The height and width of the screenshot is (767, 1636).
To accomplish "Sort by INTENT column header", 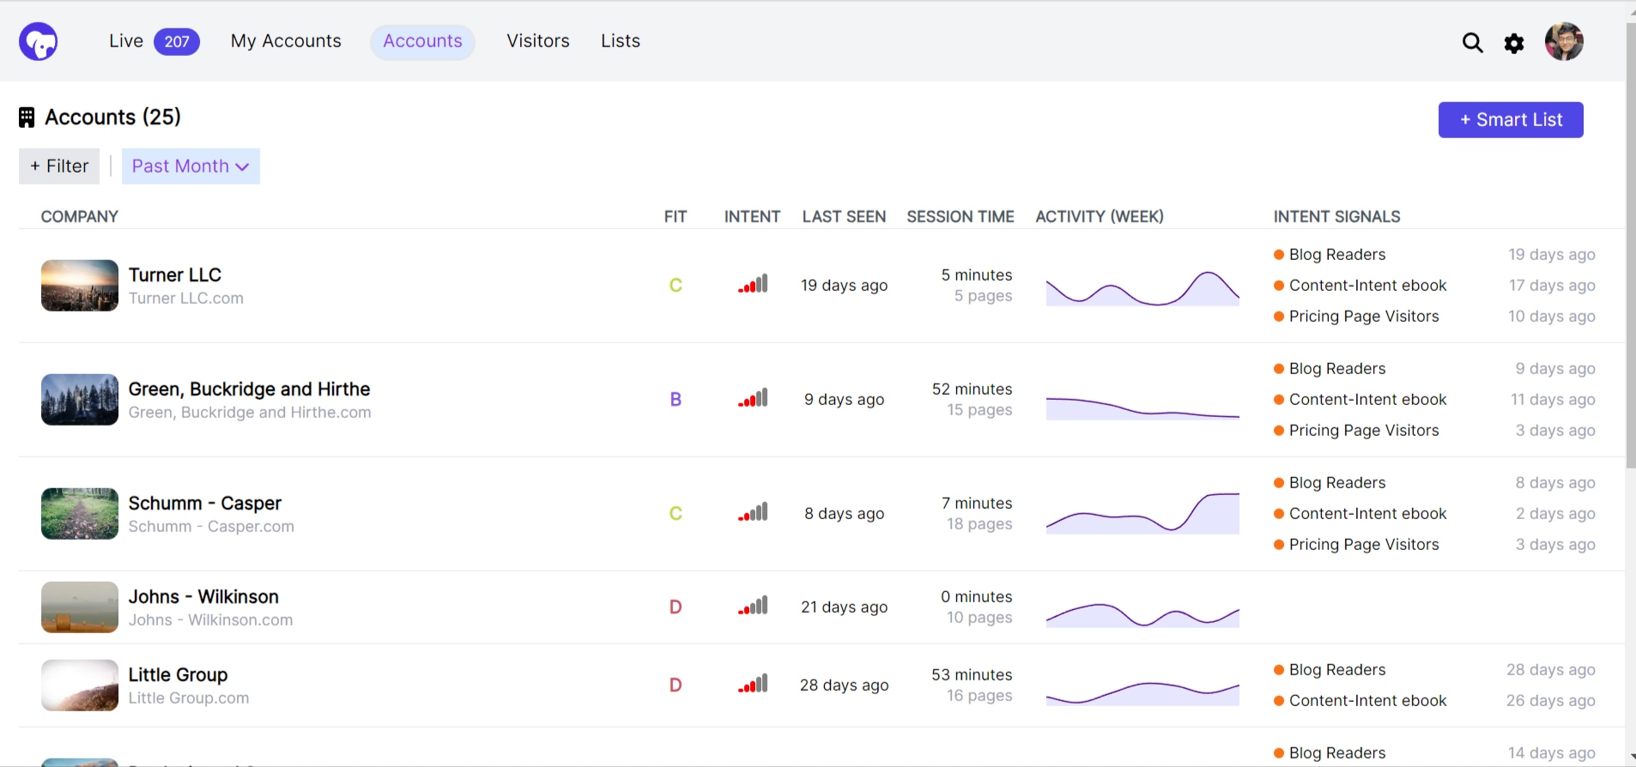I will (752, 217).
